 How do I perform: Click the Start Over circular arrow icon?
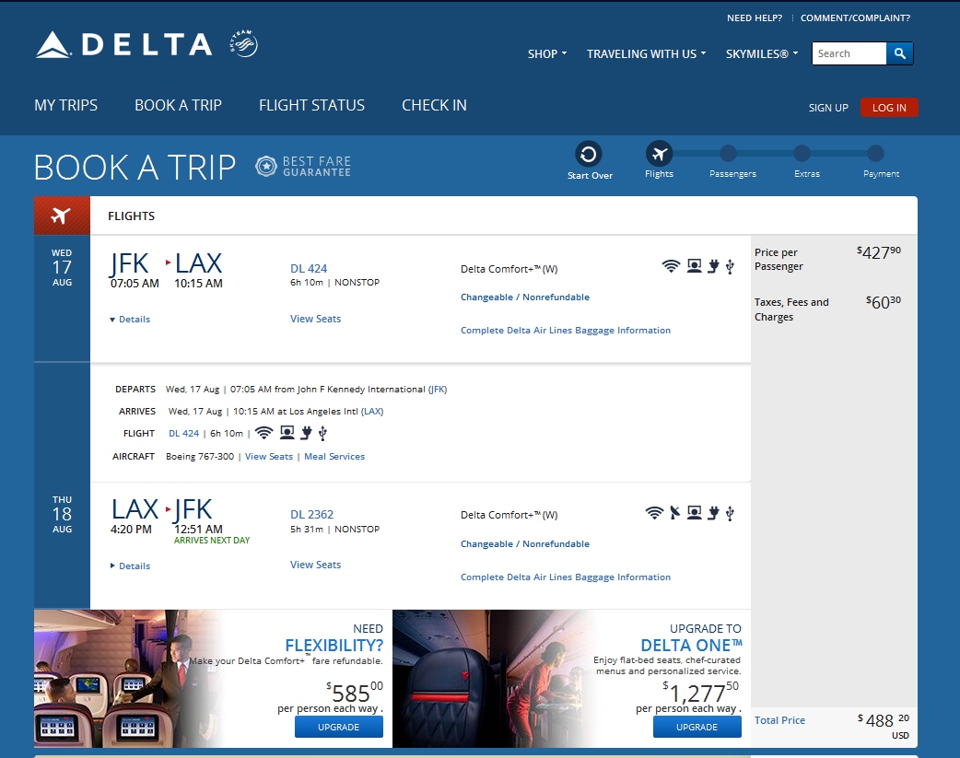pyautogui.click(x=588, y=154)
